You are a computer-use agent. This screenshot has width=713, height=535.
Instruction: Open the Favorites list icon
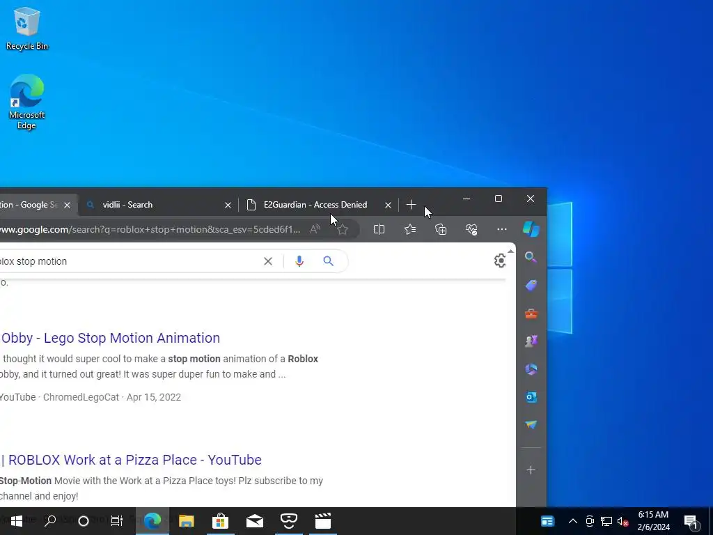409,229
